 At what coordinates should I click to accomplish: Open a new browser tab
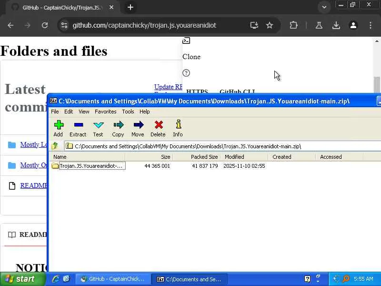[x=130, y=7]
